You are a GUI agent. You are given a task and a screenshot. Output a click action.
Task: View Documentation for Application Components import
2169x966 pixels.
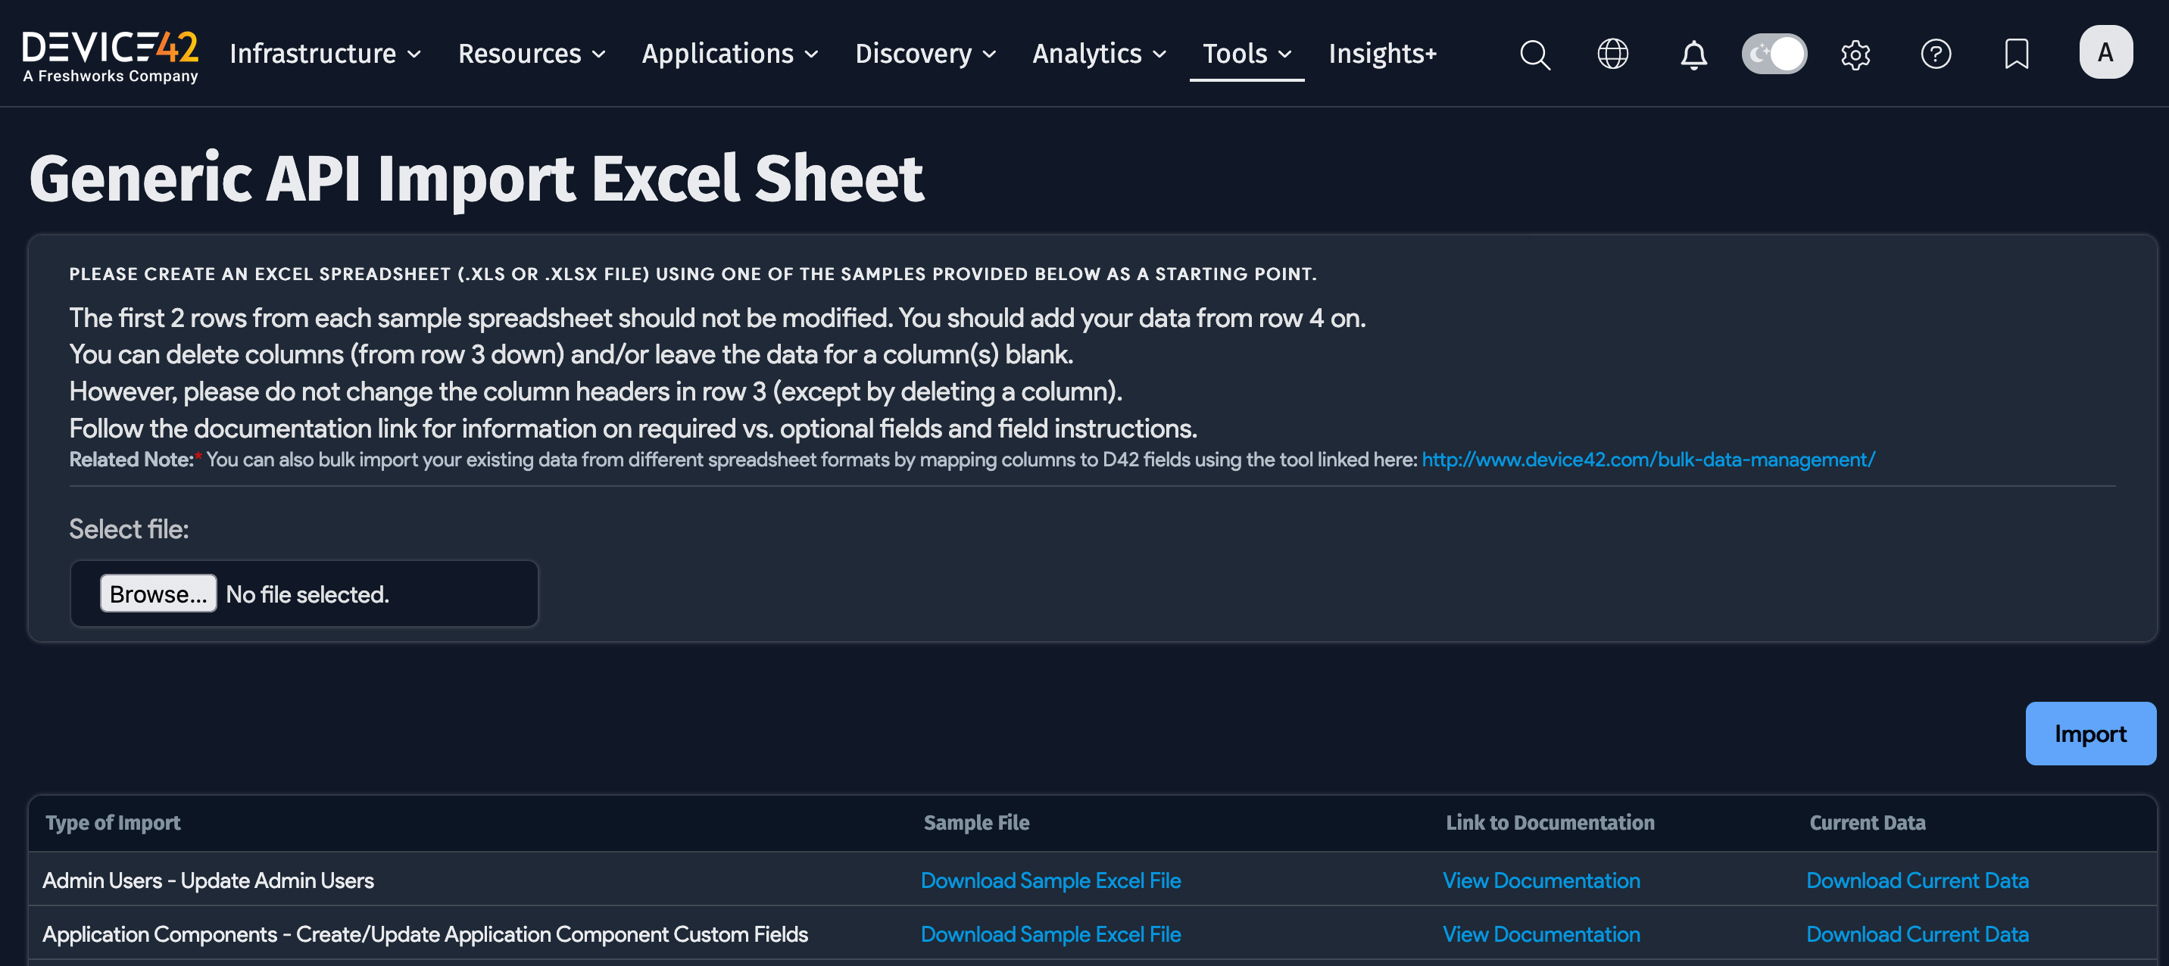coord(1541,934)
